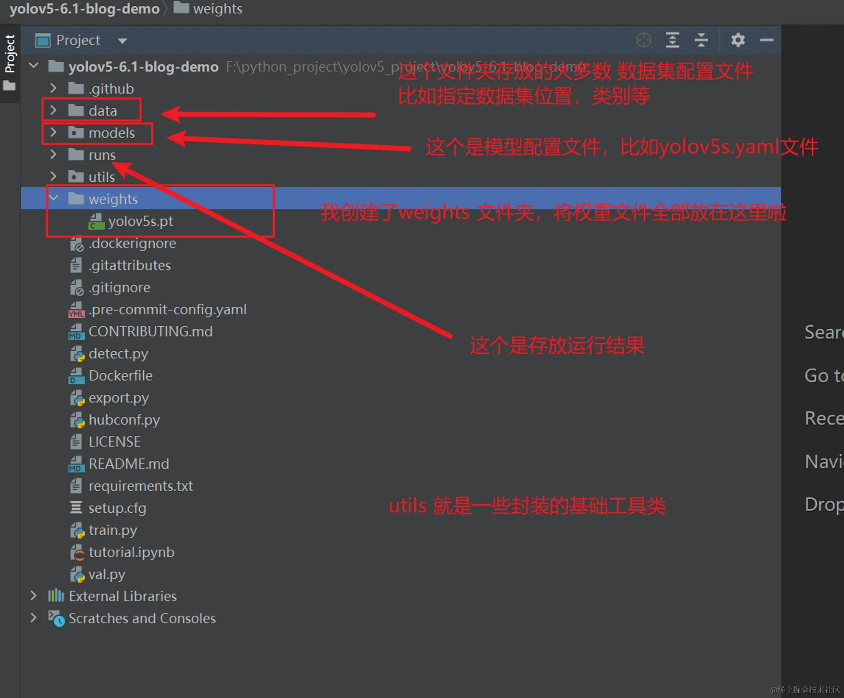Click the locate/select opened file crosshair icon
The width and height of the screenshot is (844, 698).
(x=644, y=40)
